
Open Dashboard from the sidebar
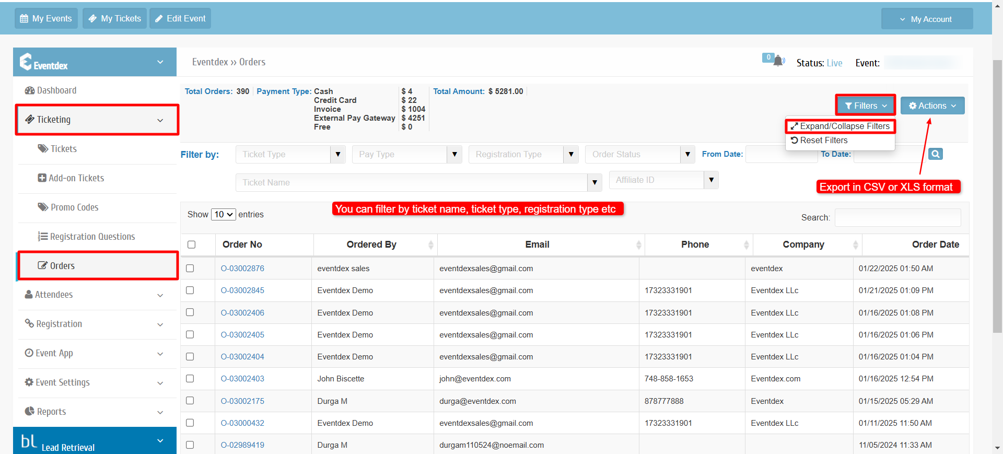tap(51, 90)
